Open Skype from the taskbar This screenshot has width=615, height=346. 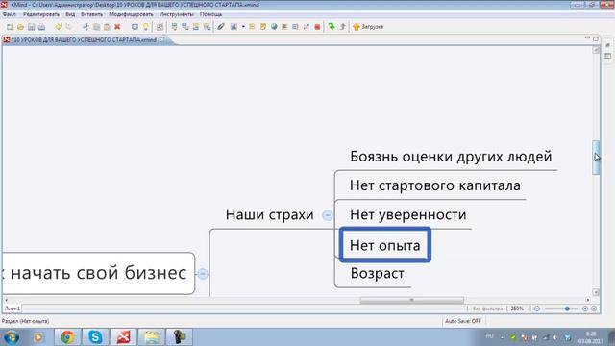coord(95,337)
